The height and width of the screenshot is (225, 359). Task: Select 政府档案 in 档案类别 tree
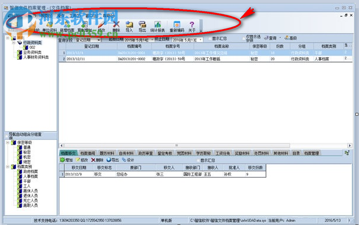pyautogui.click(x=31, y=172)
